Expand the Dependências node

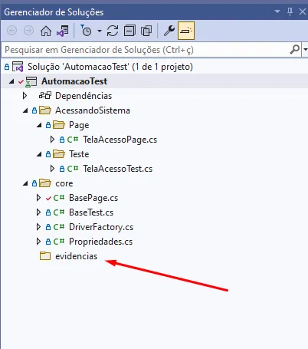coord(25,96)
